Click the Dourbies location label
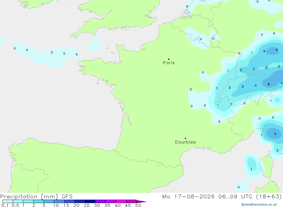 185,142
